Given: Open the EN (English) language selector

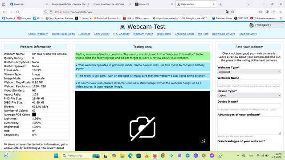Looking at the screenshot, I should point(269,25).
